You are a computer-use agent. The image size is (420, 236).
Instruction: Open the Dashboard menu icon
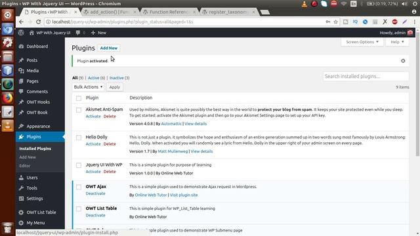[21, 47]
